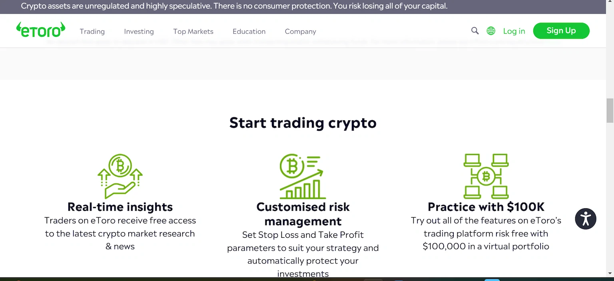The width and height of the screenshot is (614, 281).
Task: Expand the Investing navigation menu
Action: coord(139,31)
